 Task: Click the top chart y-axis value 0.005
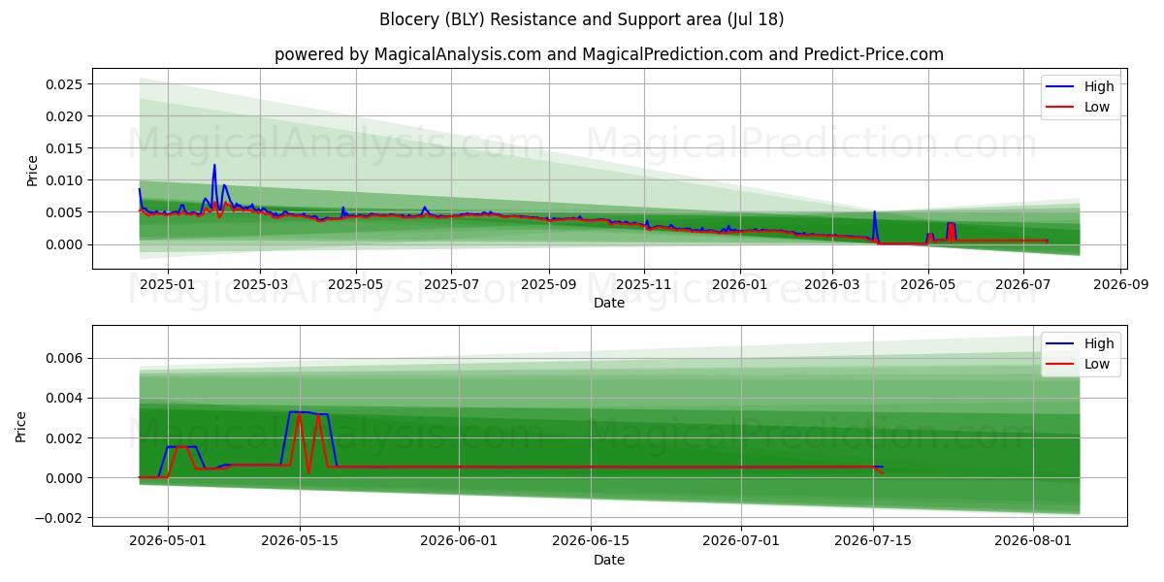pyautogui.click(x=64, y=212)
